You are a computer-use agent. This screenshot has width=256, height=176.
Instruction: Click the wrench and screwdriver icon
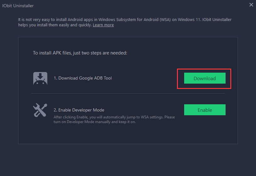click(x=40, y=110)
